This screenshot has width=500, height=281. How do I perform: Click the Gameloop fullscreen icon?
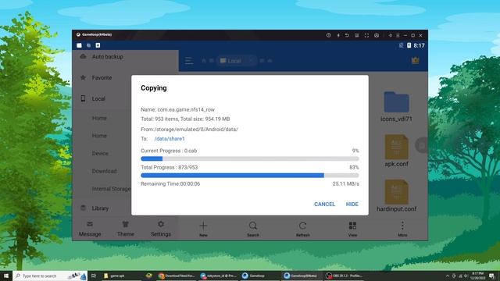(366, 35)
